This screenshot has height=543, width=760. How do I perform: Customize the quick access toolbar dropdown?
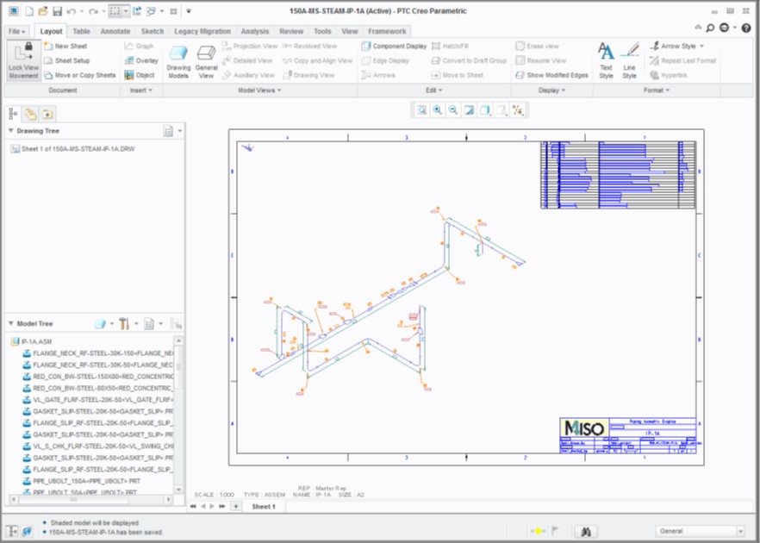(x=189, y=10)
